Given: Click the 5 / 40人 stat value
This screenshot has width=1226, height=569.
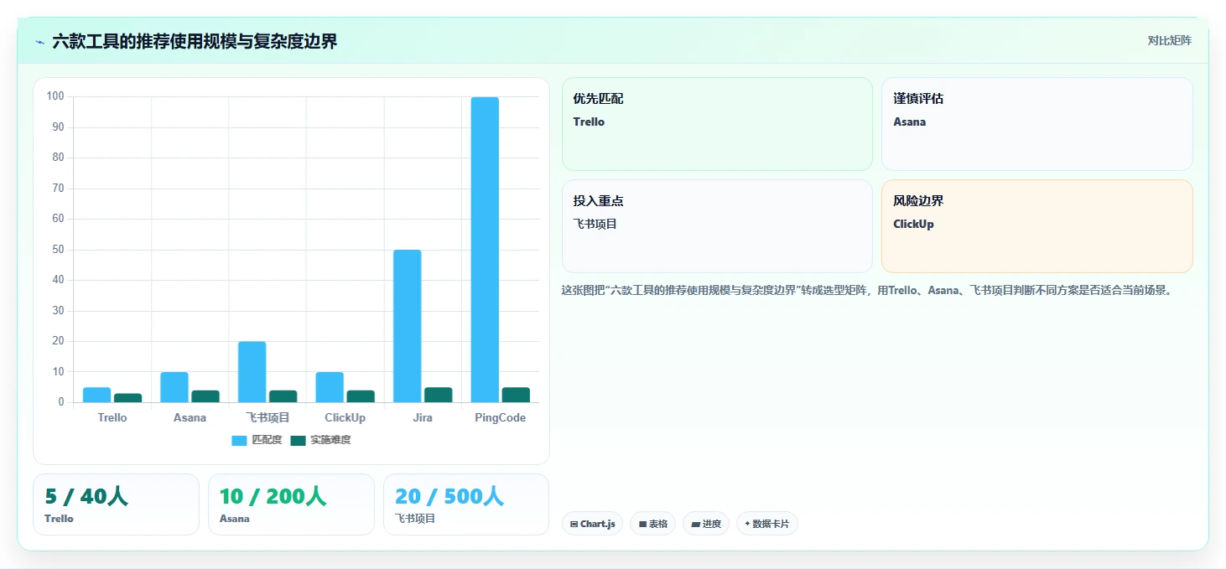Looking at the screenshot, I should (x=86, y=496).
